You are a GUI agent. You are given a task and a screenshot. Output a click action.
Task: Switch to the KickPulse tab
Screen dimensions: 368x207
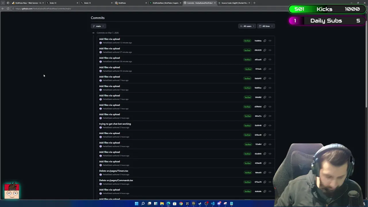(x=131, y=3)
